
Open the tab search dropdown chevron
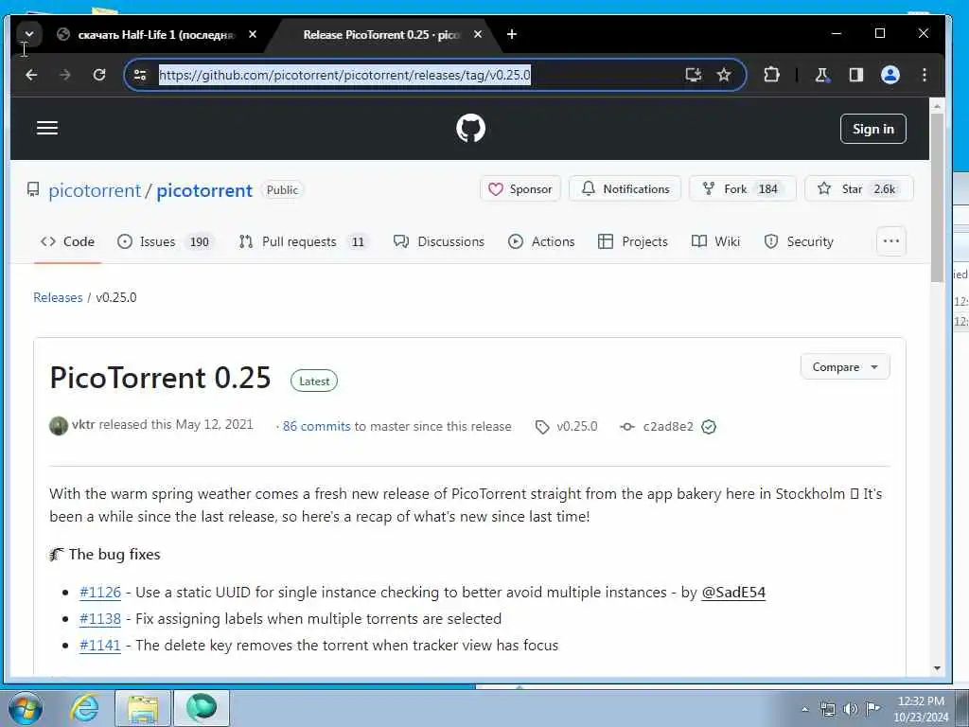click(28, 34)
